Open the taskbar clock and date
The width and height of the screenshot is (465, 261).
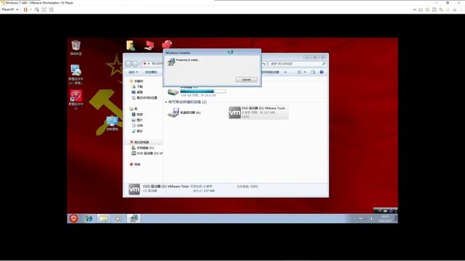(385, 218)
